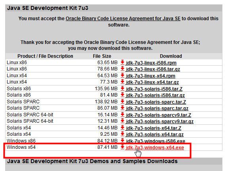Select the 78.66 MB file size cell

pyautogui.click(x=107, y=69)
